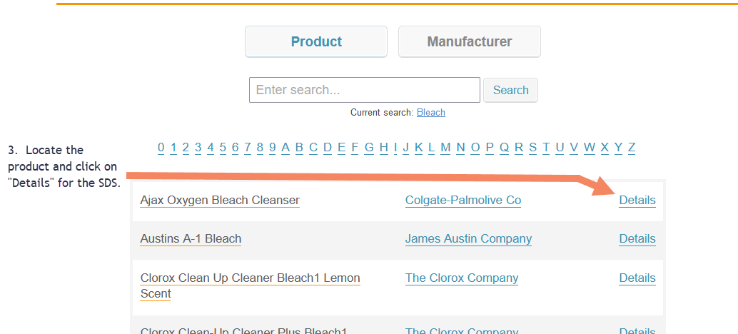Click Details for Clorox Clean Up Lemon Scent
This screenshot has height=334, width=738.
pos(637,278)
